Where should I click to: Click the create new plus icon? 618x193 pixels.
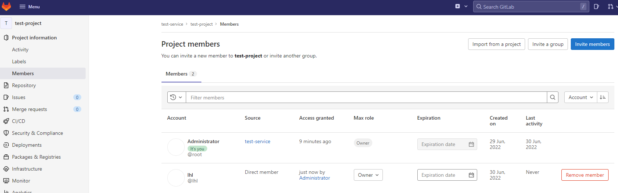coord(458,6)
